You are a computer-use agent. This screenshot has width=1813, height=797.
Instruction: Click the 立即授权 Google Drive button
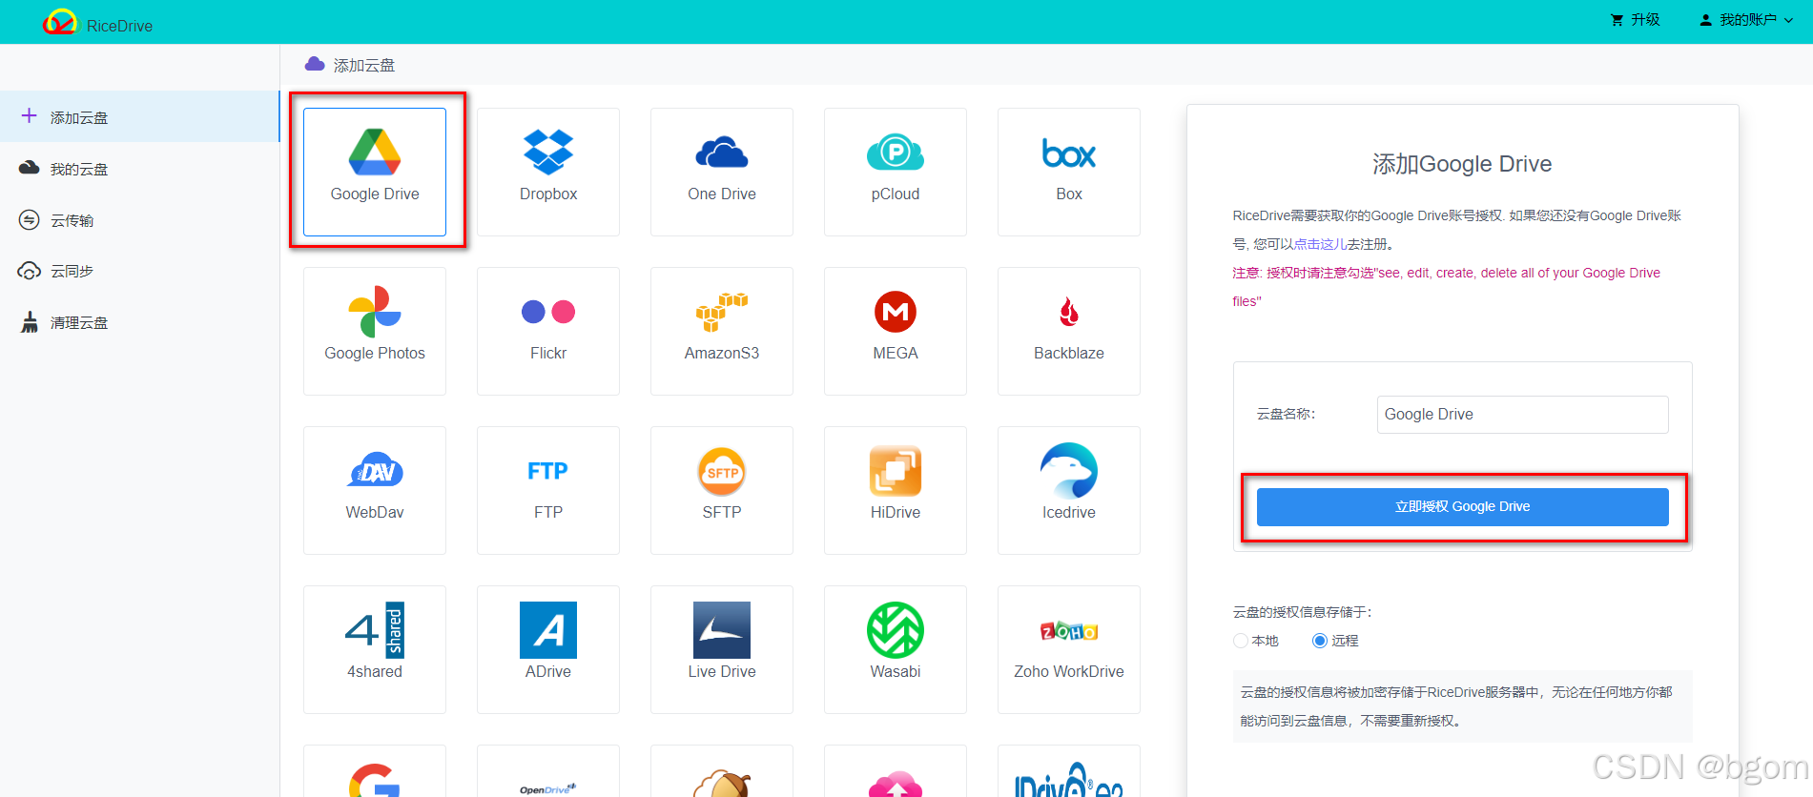click(x=1463, y=507)
